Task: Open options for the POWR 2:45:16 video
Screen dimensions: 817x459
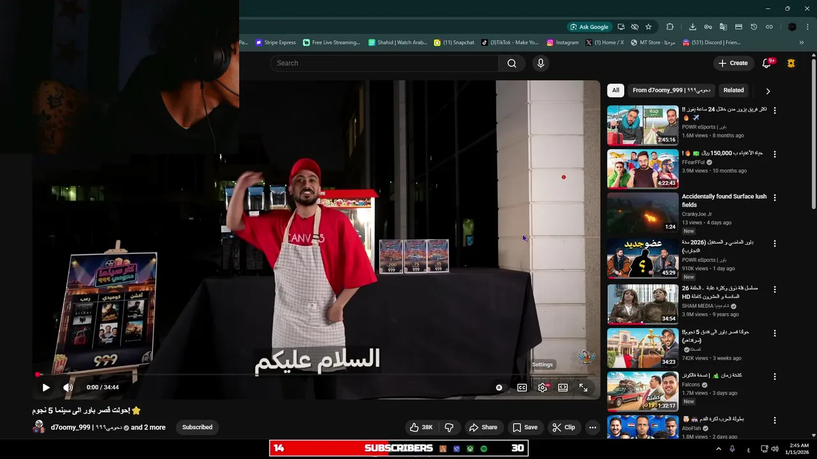Action: point(775,110)
